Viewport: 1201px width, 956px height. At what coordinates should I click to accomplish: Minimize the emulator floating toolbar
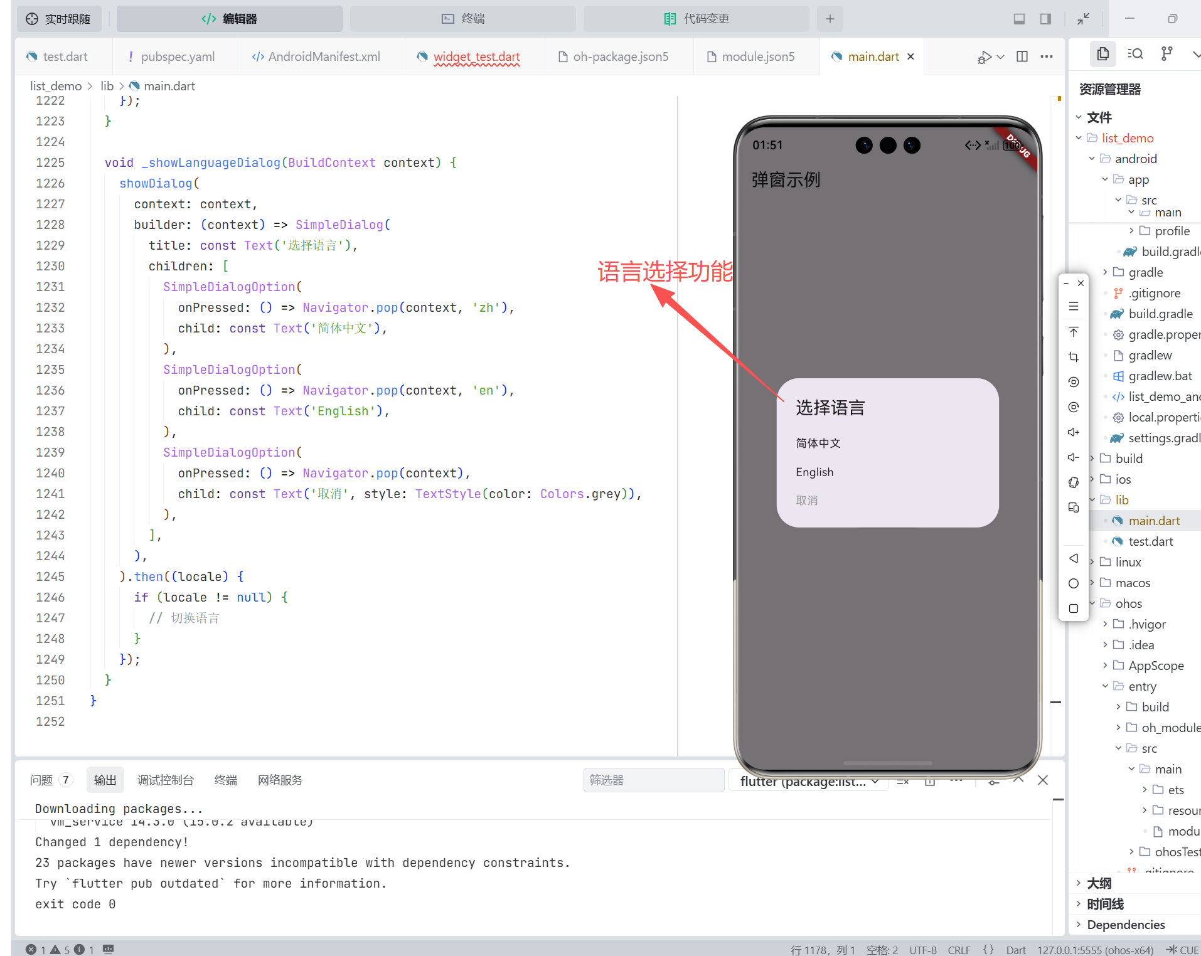point(1066,284)
